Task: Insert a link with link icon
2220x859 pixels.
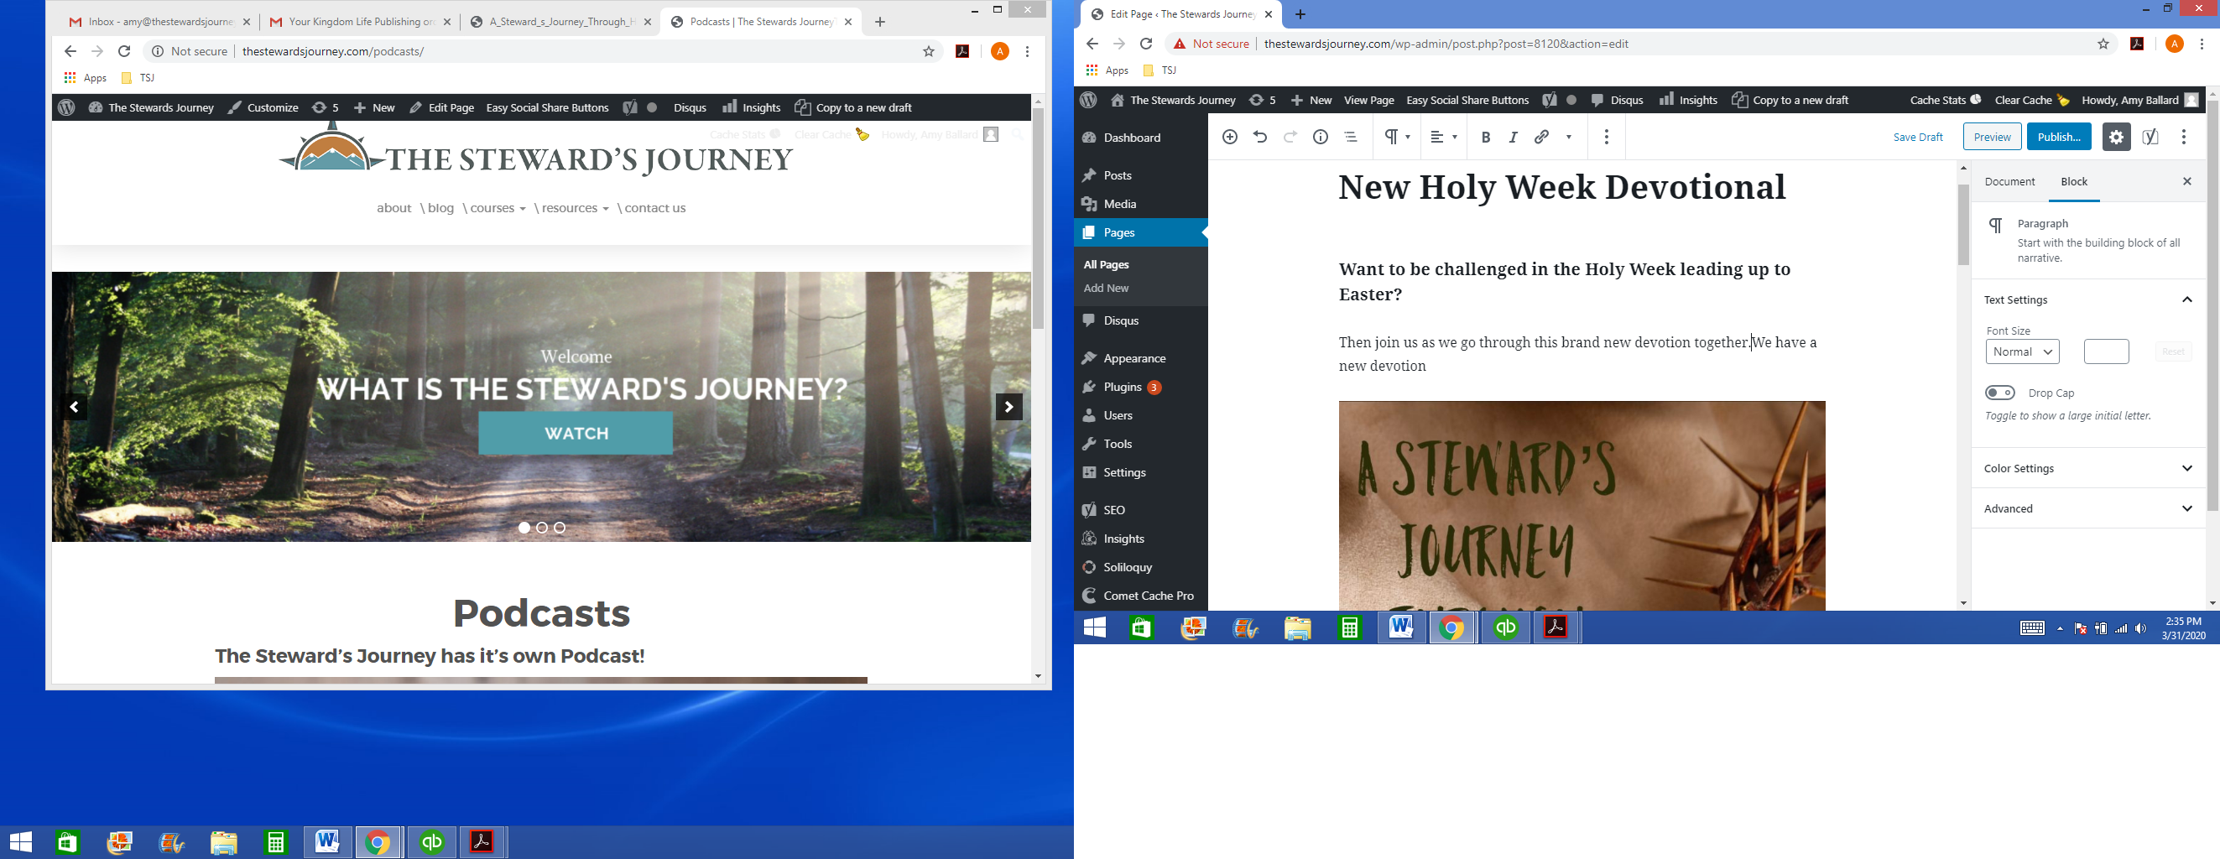Action: point(1542,137)
